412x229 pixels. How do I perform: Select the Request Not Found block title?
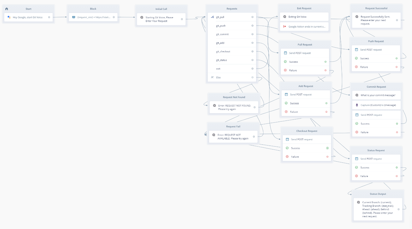pos(234,97)
